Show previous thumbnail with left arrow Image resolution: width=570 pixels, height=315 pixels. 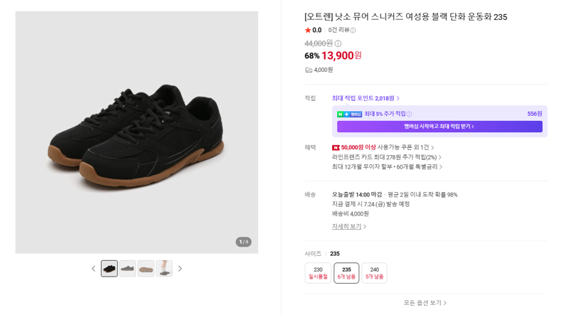(x=93, y=269)
